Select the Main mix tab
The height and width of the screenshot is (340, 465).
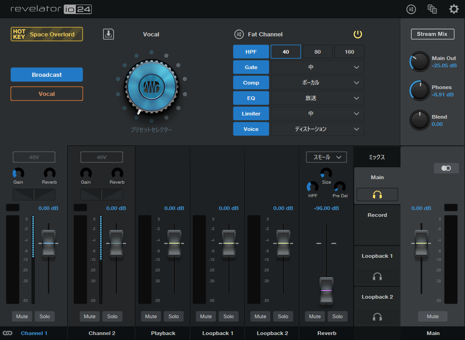point(377,177)
